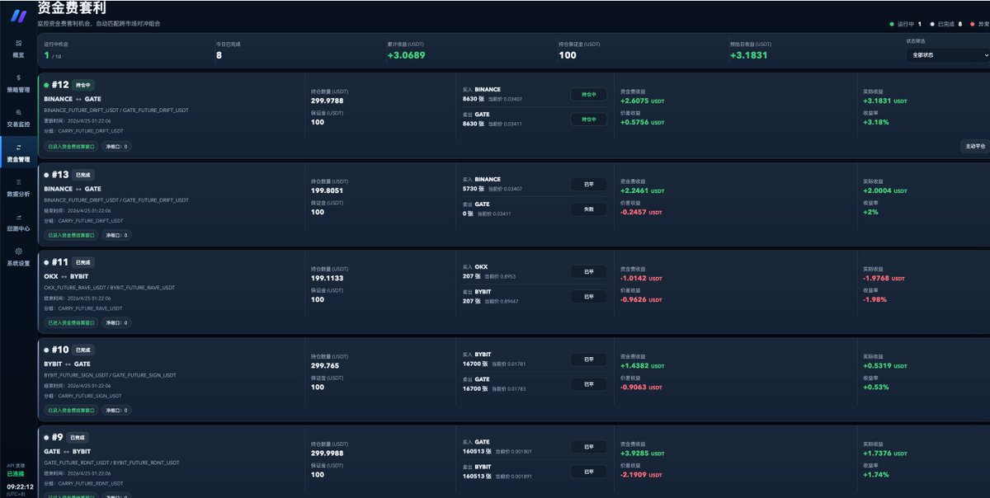990x498 pixels.
Task: Click OKX ↔ BYBIT pair title on #11
Action: [66, 276]
